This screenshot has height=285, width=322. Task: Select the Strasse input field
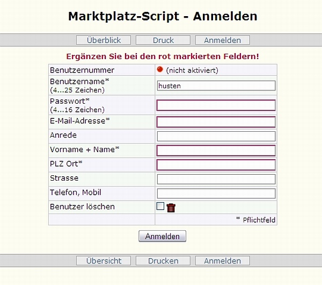coord(216,179)
